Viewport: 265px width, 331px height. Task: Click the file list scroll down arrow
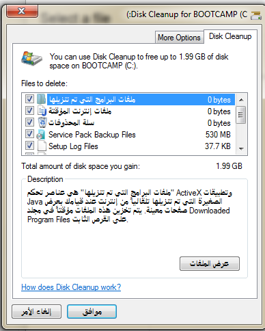[x=241, y=148]
